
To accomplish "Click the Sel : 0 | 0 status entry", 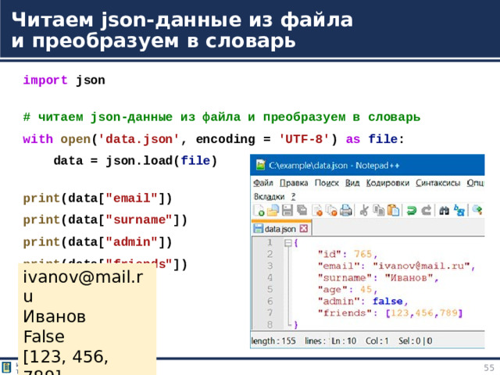I will [x=415, y=341].
